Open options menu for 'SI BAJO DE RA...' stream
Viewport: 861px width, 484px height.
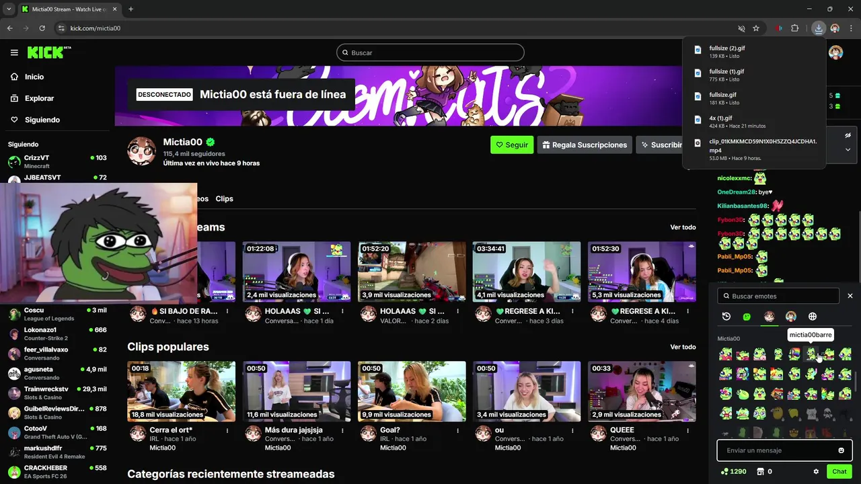227,311
